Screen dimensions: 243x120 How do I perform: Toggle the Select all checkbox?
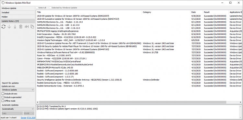(x=37, y=7)
